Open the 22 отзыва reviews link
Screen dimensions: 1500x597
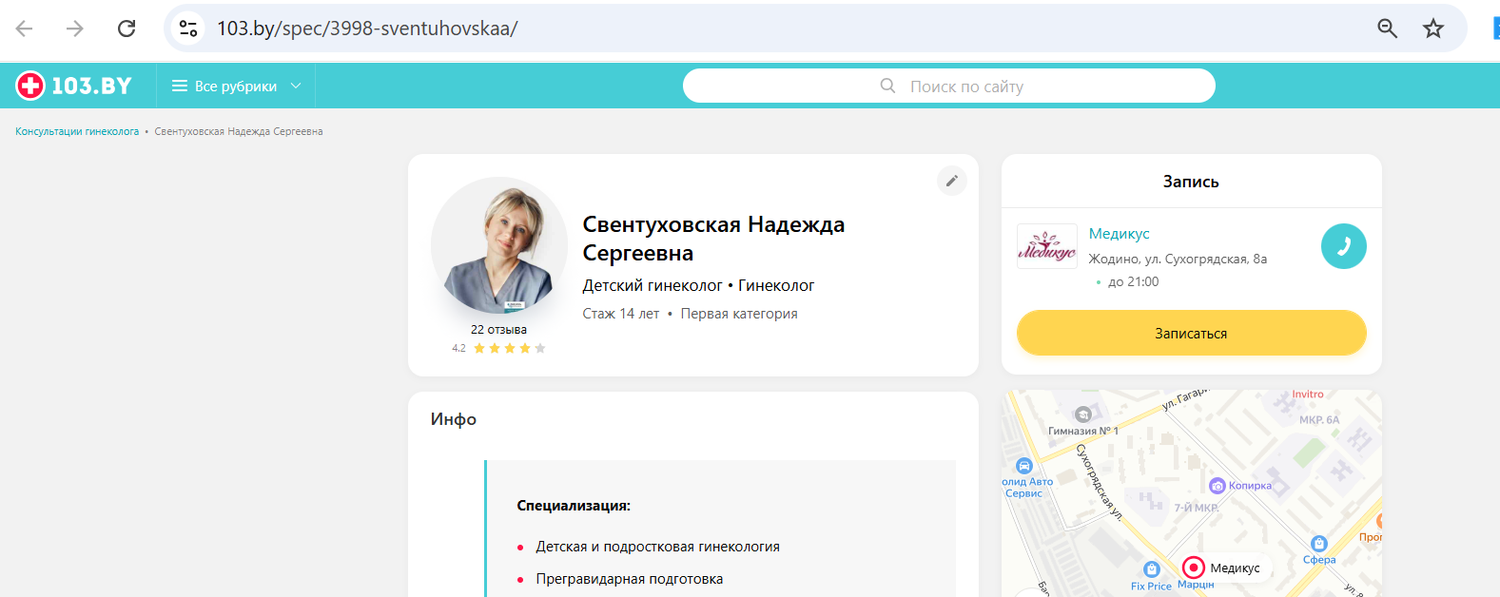498,330
